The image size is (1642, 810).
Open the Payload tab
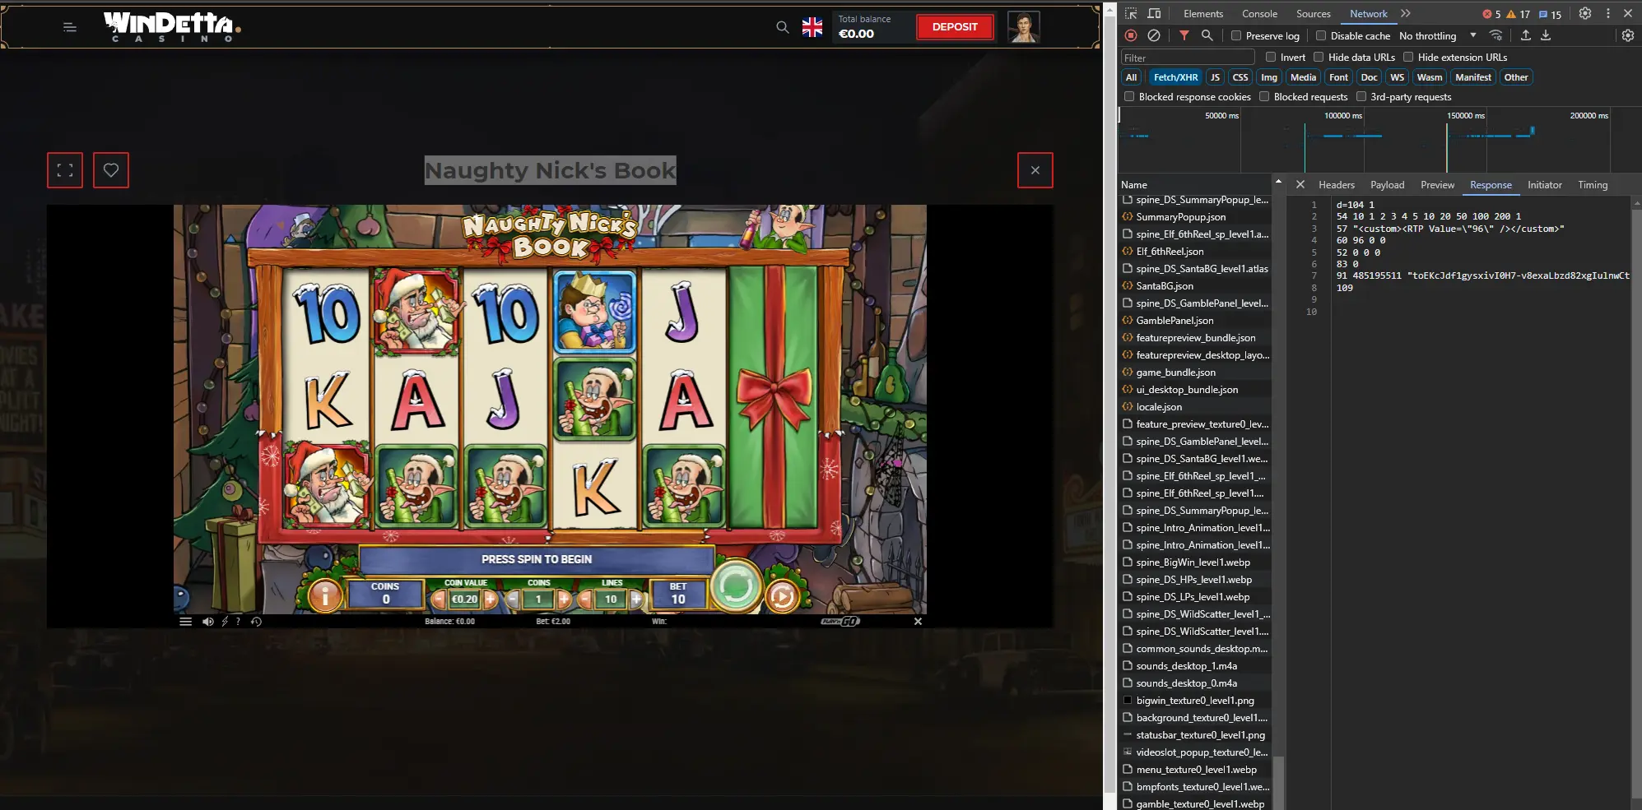click(x=1387, y=185)
